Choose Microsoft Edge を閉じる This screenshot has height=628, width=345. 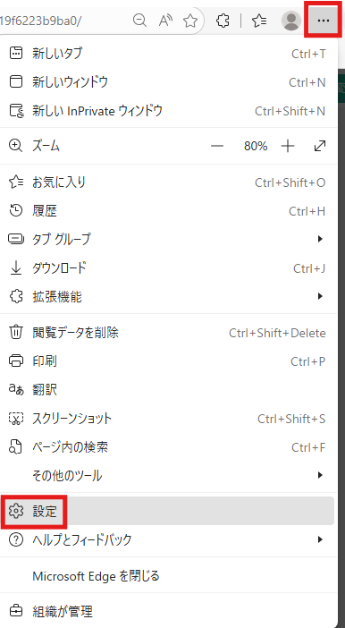pyautogui.click(x=167, y=576)
